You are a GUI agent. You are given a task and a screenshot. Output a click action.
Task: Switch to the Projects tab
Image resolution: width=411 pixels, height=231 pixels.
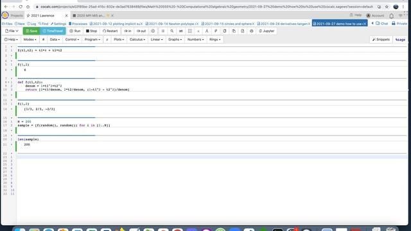[x=17, y=15]
